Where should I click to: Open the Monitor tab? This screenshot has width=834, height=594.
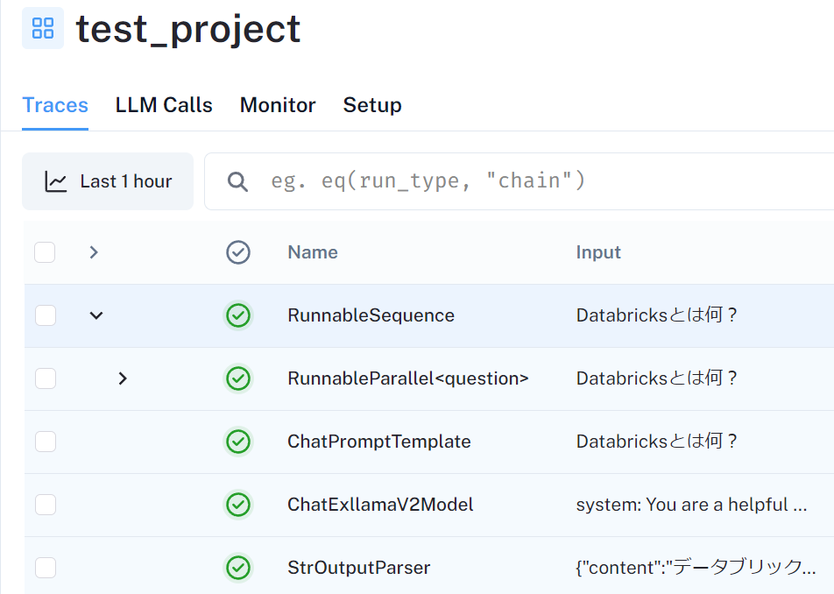278,105
